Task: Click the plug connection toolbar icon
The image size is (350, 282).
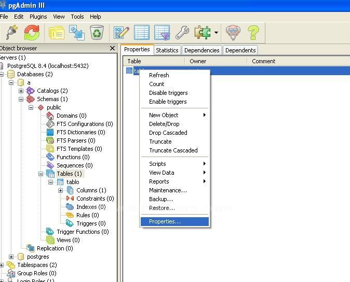Action: [x=11, y=33]
